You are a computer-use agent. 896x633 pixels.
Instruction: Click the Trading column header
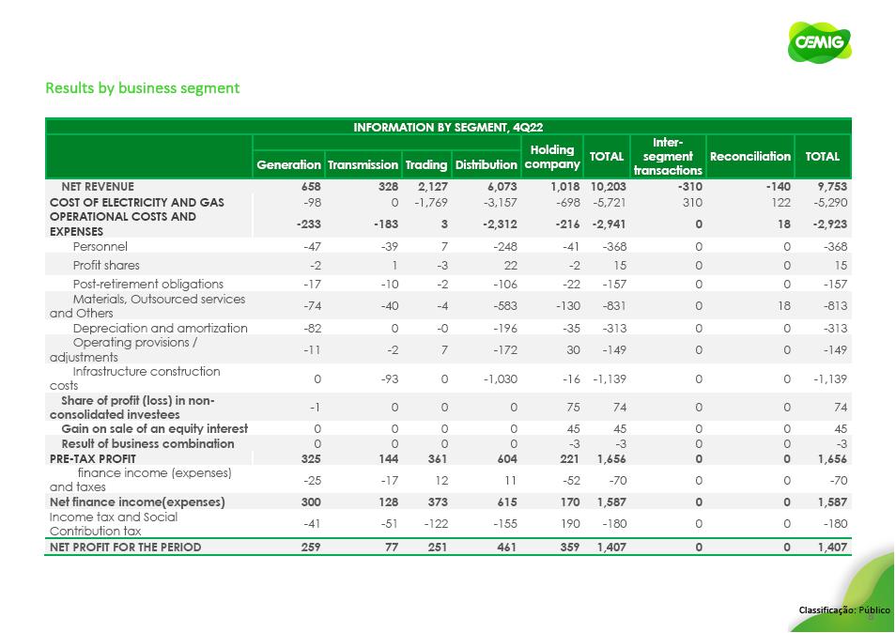[426, 164]
